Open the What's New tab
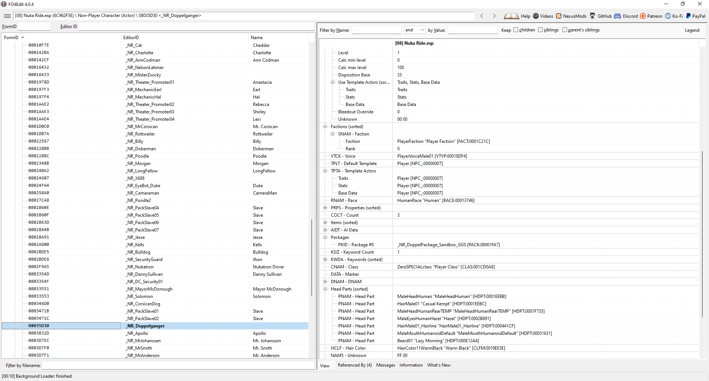Screen dimensions: 709x381 [x=439, y=365]
